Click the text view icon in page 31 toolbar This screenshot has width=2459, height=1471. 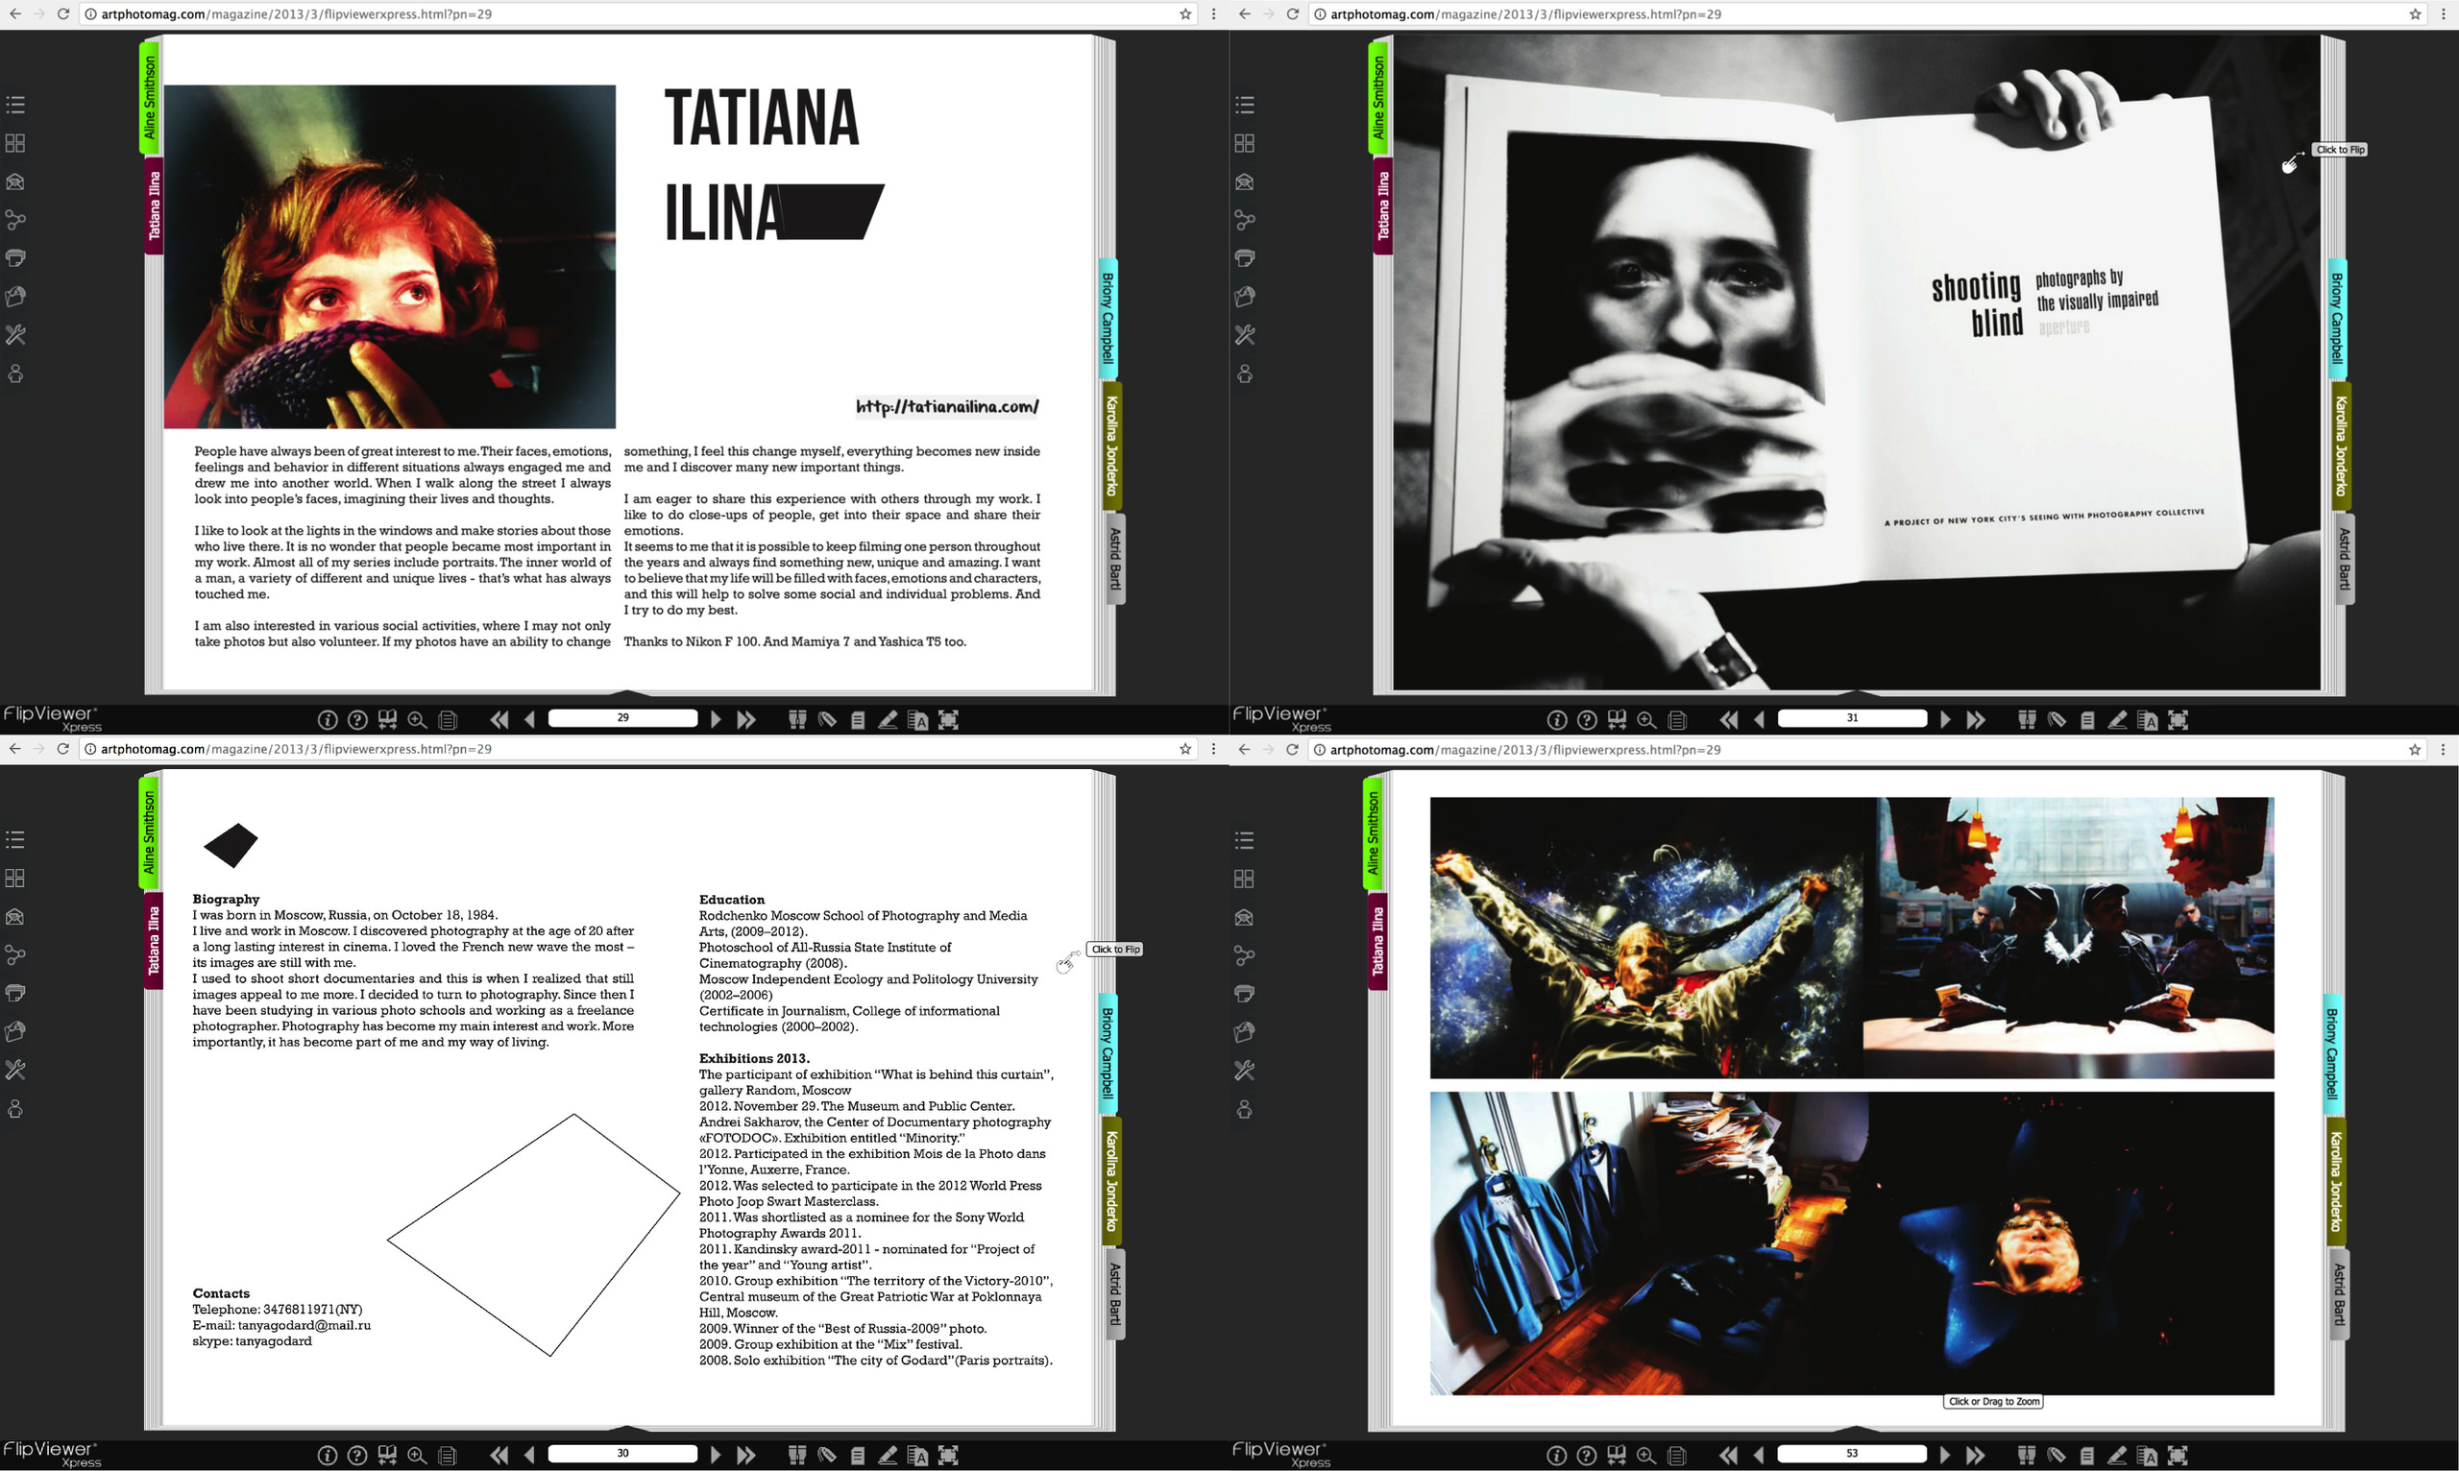[x=2149, y=719]
